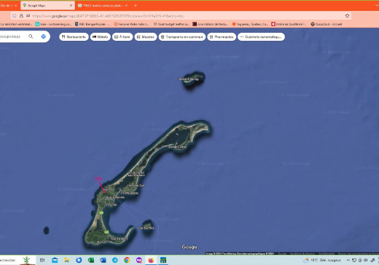Open a new browser tab

click(136, 5)
